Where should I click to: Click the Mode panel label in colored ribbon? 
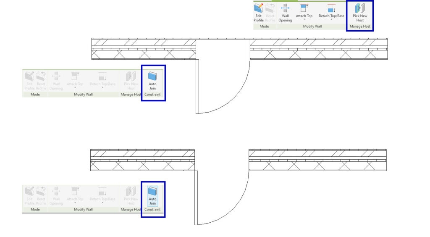[x=264, y=26]
